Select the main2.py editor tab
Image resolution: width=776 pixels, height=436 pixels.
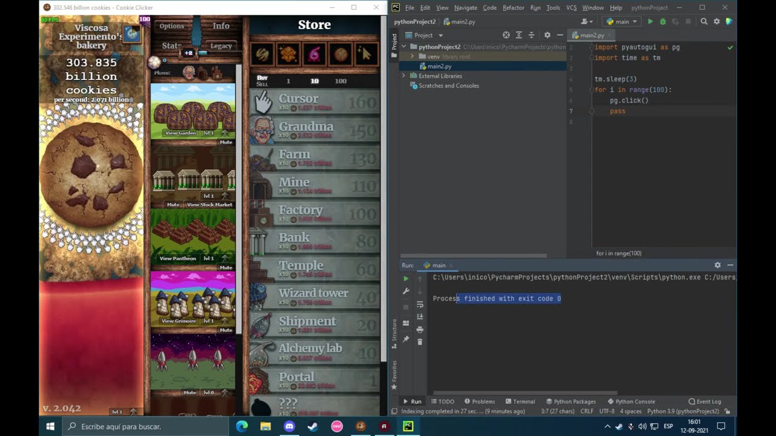click(x=592, y=35)
